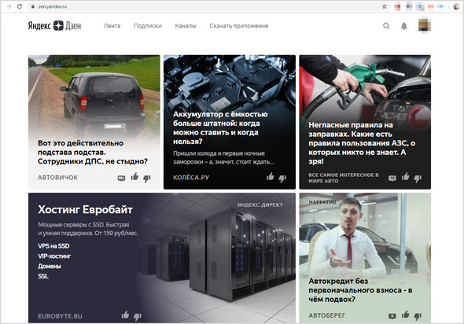464x324 pixels.
Task: Dislike the Автоберег car loan article
Action: (x=418, y=316)
